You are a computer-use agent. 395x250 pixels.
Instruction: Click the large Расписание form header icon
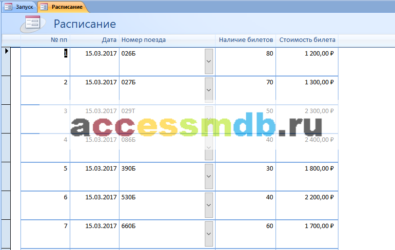(x=33, y=24)
